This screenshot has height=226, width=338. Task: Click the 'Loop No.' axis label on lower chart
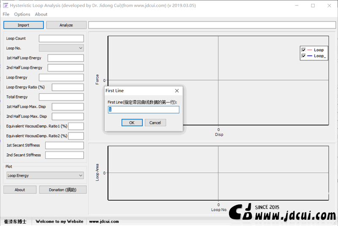tap(219, 210)
